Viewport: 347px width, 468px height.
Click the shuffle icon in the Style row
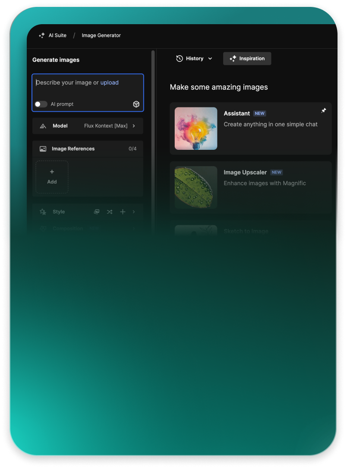click(x=110, y=212)
